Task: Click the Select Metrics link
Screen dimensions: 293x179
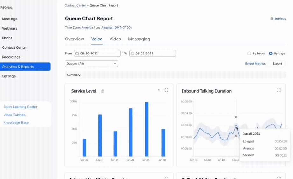Action: click(255, 64)
